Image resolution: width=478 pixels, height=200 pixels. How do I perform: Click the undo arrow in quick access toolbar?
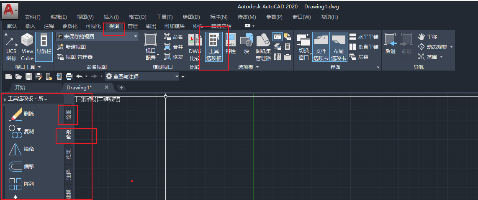point(79,76)
